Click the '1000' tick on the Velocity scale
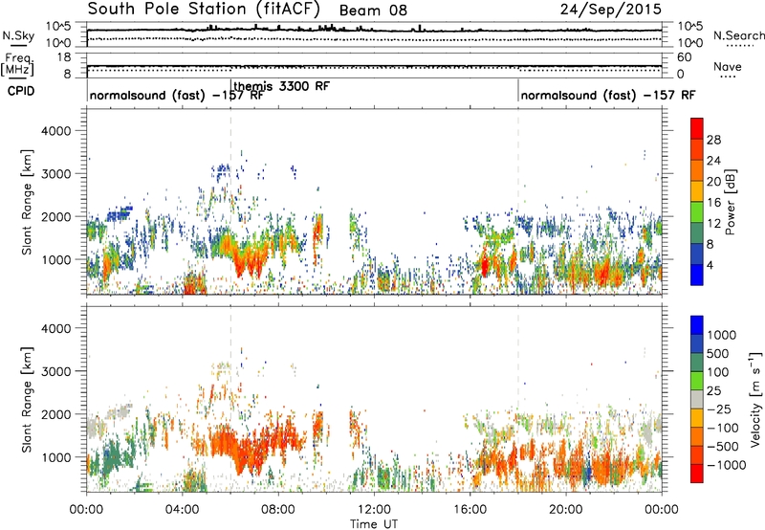765x530 pixels. [x=721, y=335]
